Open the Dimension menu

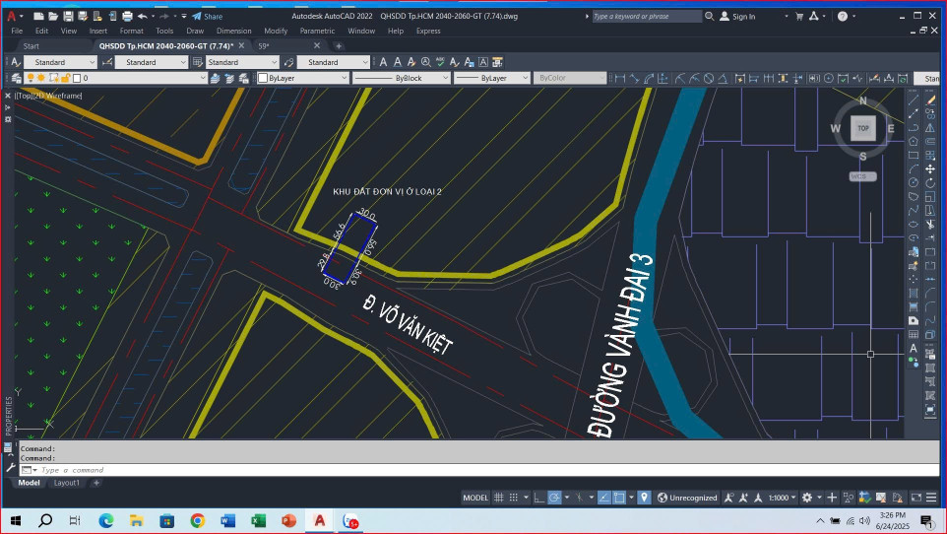pyautogui.click(x=233, y=31)
